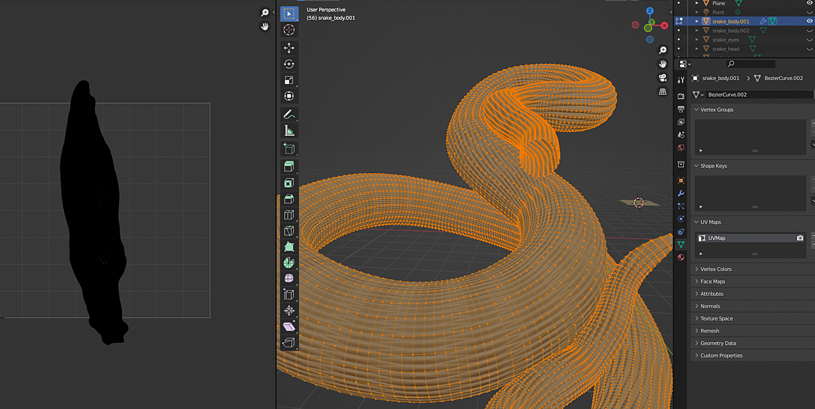Open the mesh data-block browse dropdown
Image resolution: width=815 pixels, height=409 pixels.
point(698,94)
